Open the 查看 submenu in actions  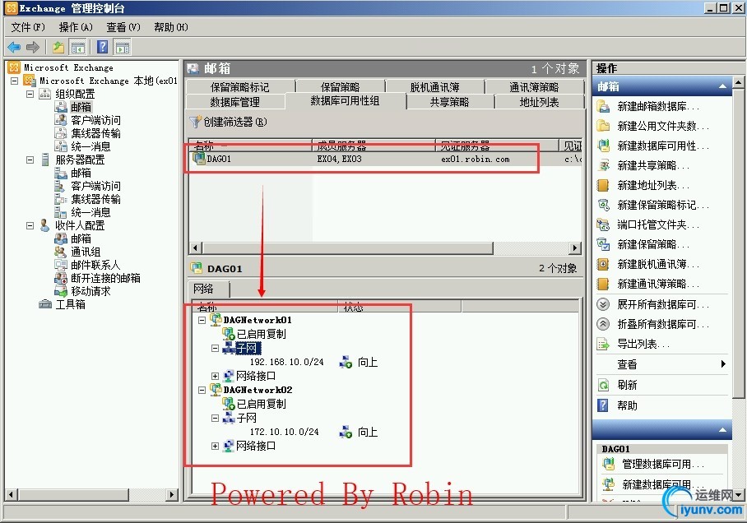click(x=662, y=364)
